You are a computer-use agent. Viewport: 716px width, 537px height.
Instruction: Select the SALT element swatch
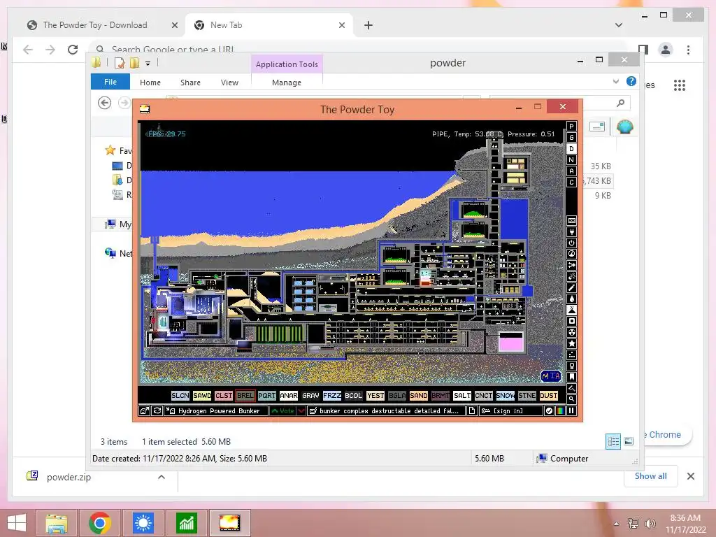coord(462,396)
